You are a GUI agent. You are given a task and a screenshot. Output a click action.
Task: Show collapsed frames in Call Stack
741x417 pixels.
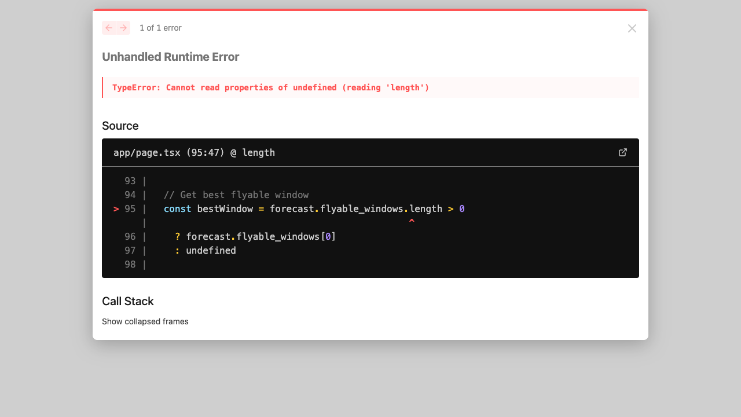tap(145, 321)
